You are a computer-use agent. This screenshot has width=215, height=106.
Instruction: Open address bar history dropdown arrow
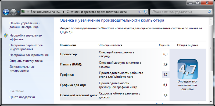tap(139, 12)
